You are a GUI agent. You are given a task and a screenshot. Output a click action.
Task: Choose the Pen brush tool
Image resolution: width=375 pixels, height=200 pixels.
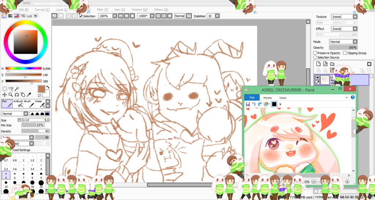coord(7,104)
